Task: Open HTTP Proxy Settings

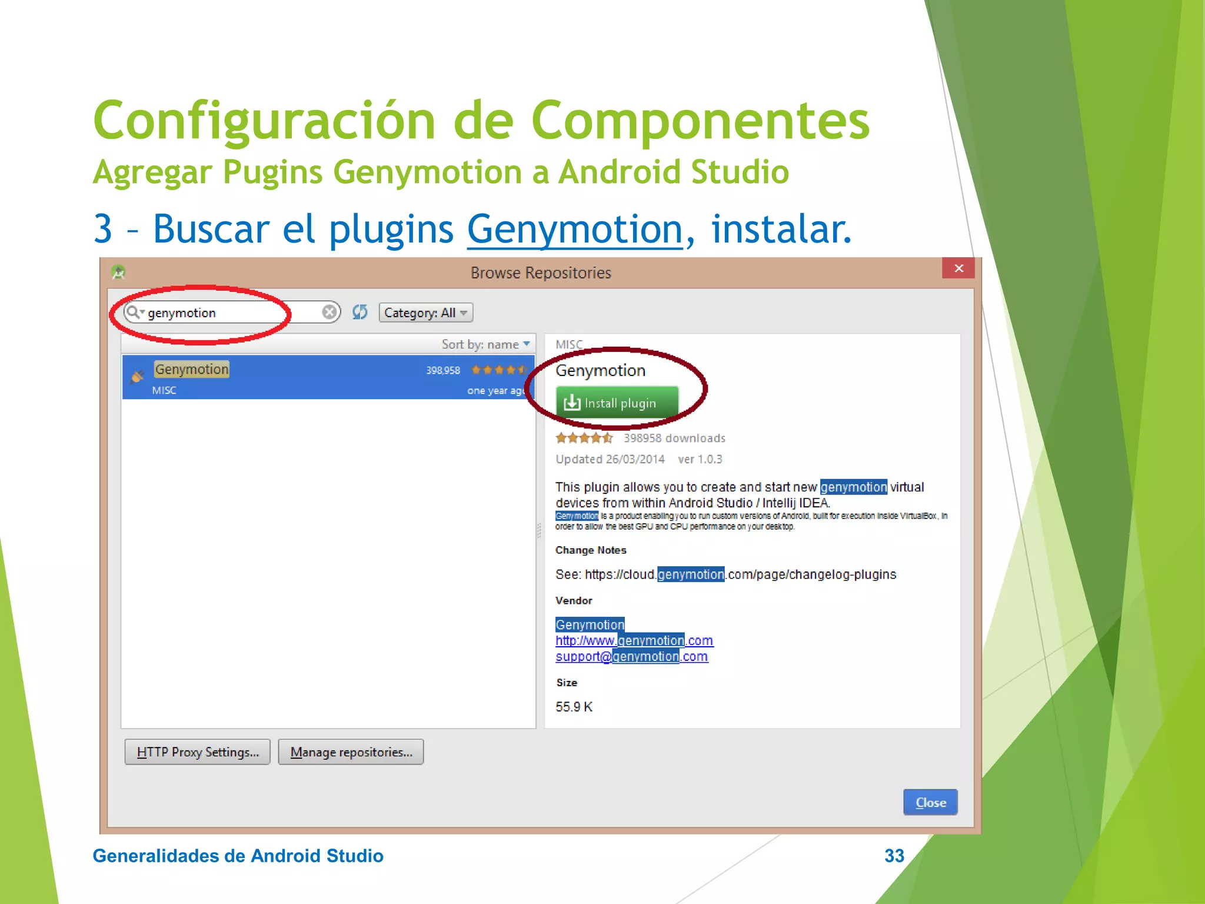Action: click(198, 752)
